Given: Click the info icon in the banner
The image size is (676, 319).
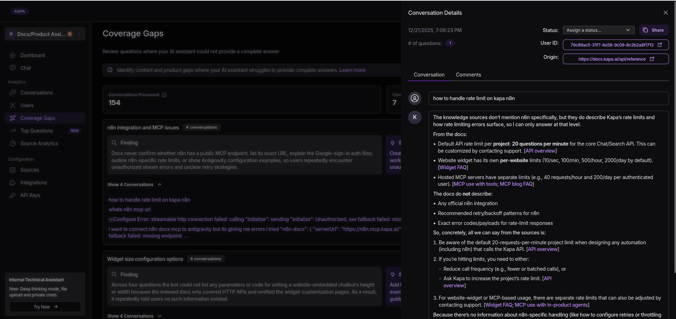Looking at the screenshot, I should coord(110,70).
